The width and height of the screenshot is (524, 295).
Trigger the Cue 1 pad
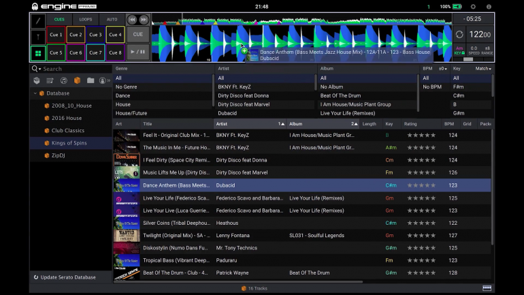tap(56, 35)
